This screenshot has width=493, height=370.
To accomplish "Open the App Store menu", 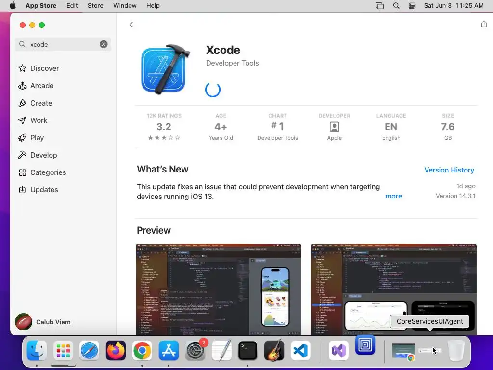I will [41, 6].
